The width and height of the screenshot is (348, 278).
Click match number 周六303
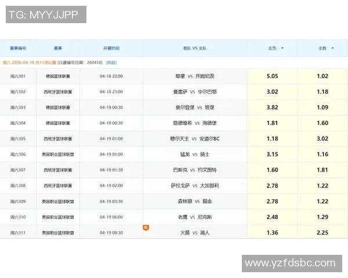[x=18, y=108]
